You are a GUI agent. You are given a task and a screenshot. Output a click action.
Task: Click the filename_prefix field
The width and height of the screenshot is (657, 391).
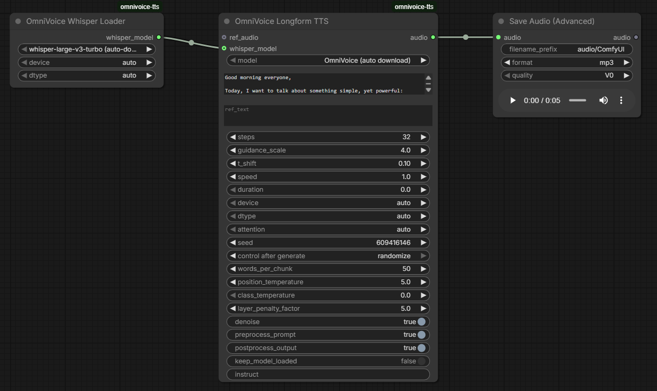click(x=567, y=49)
